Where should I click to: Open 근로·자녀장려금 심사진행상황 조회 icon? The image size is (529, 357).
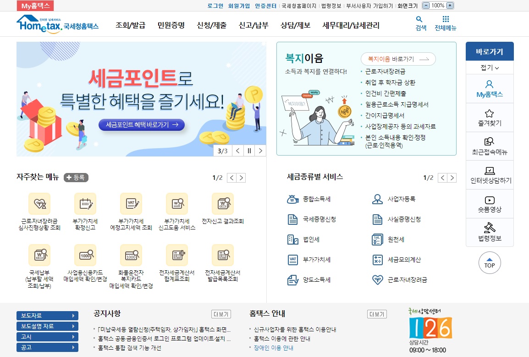pos(39,204)
